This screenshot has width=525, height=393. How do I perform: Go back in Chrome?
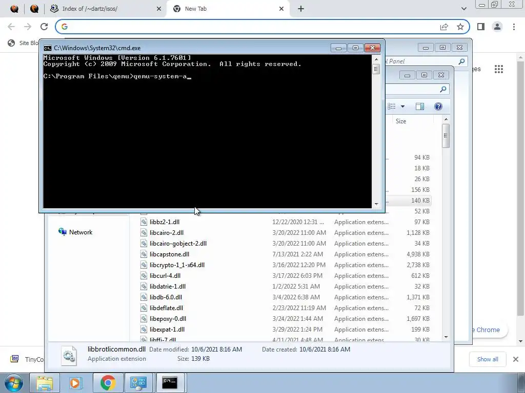(11, 27)
